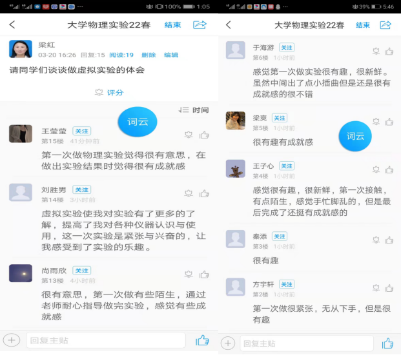This screenshot has height=355, width=401.
Task: Tap 删除 link under 梁红's post
Action: 149,55
